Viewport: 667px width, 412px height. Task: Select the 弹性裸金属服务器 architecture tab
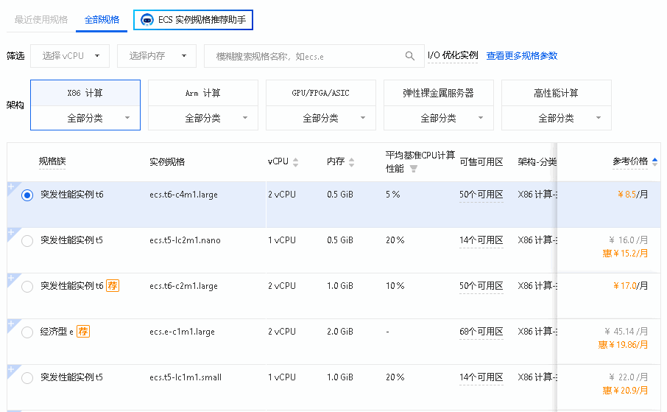pyautogui.click(x=439, y=93)
